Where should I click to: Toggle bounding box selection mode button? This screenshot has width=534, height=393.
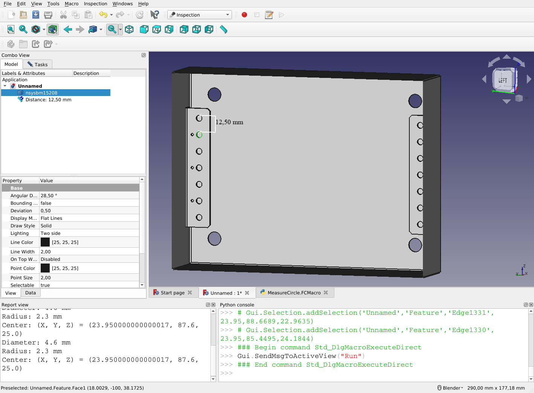coord(53,29)
